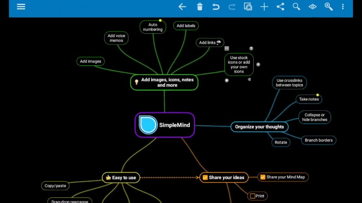Select the Print topic

tap(257, 196)
